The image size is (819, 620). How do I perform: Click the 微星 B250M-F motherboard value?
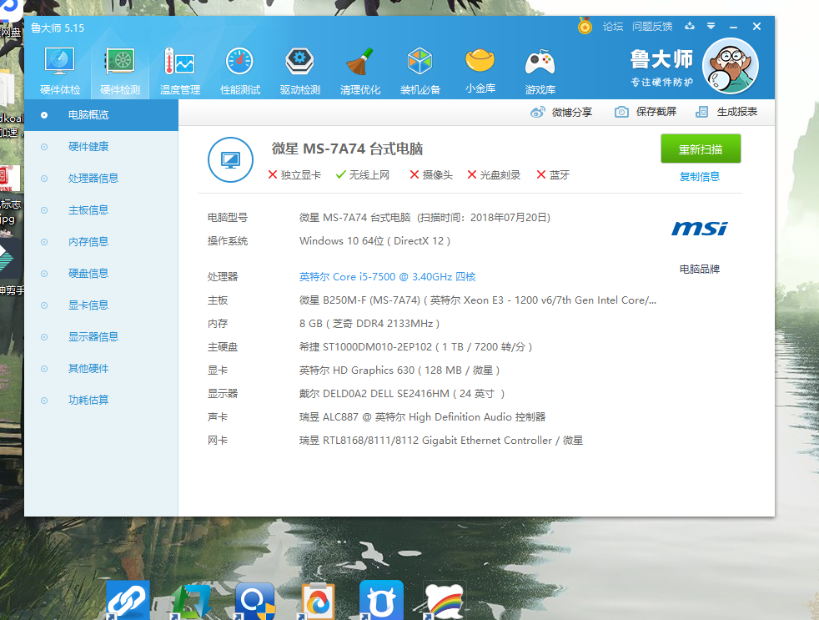click(478, 300)
